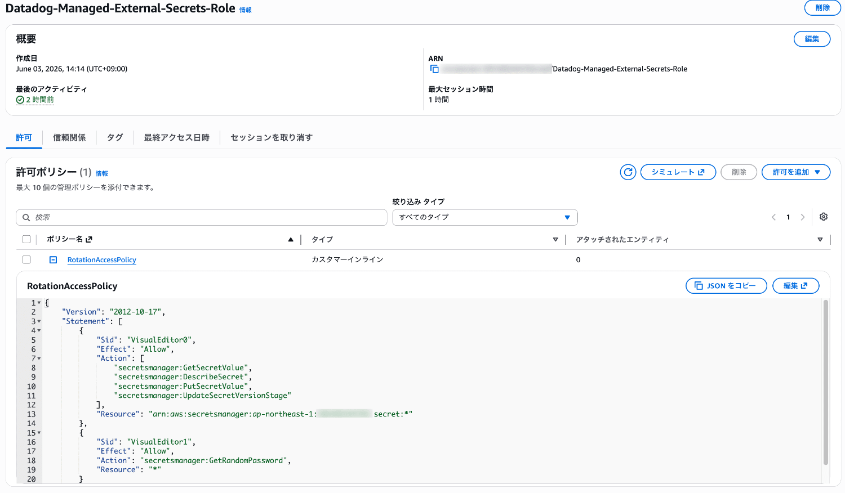The height and width of the screenshot is (493, 845).
Task: Open the タグ tab
Action: [115, 138]
